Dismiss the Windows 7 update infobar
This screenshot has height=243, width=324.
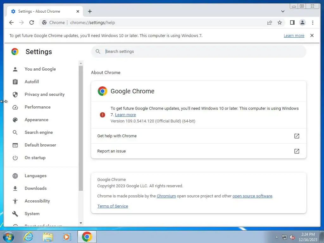coord(312,35)
